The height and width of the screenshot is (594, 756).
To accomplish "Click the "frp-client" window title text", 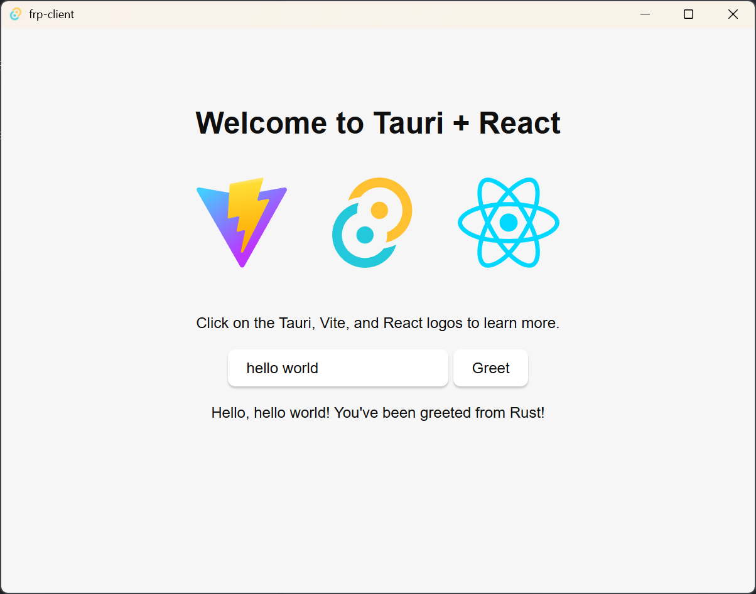I will click(x=51, y=14).
